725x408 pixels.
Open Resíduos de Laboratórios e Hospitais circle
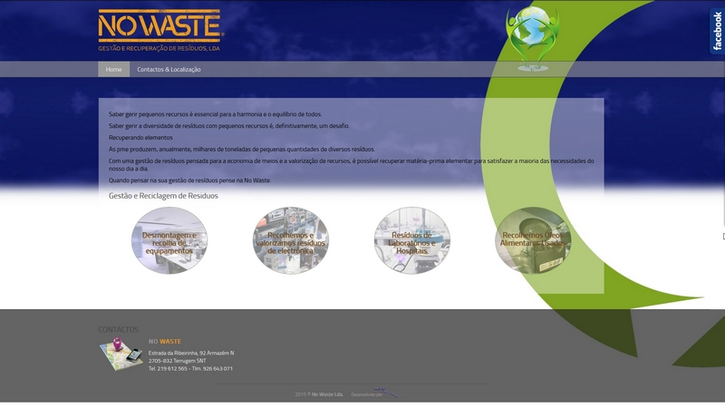(x=412, y=240)
